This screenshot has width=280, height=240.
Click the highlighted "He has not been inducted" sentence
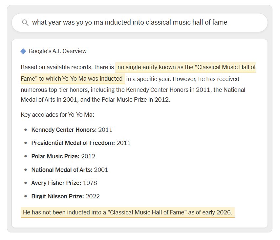tap(127, 212)
